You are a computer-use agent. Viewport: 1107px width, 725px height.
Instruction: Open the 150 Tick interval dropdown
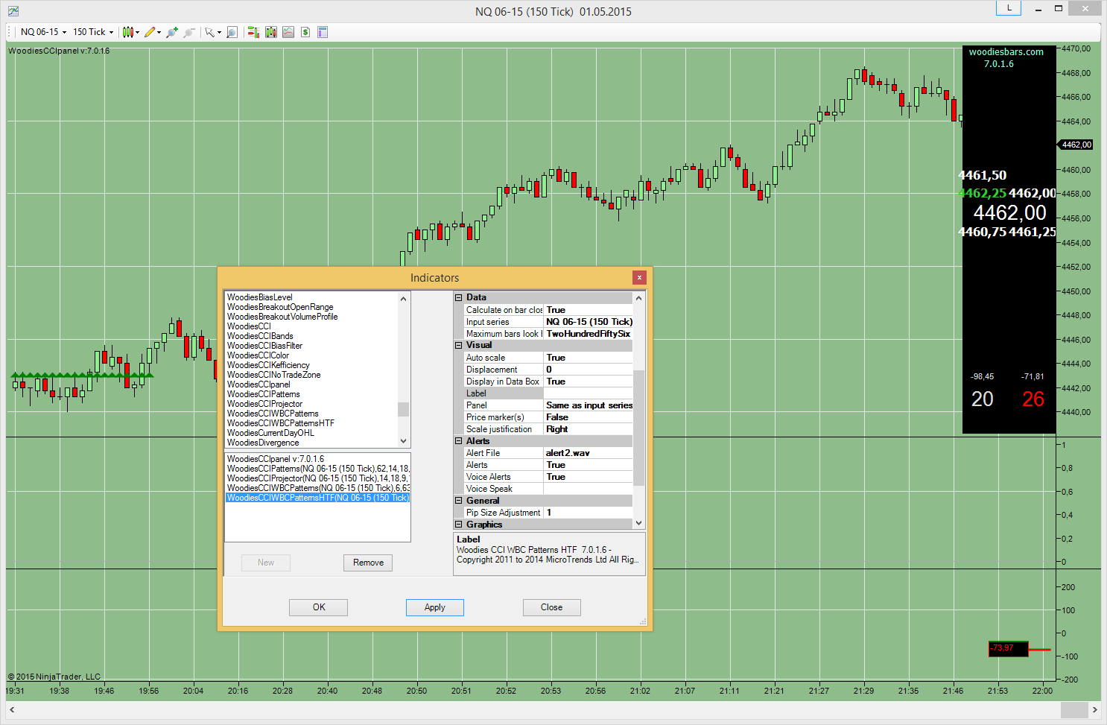93,32
